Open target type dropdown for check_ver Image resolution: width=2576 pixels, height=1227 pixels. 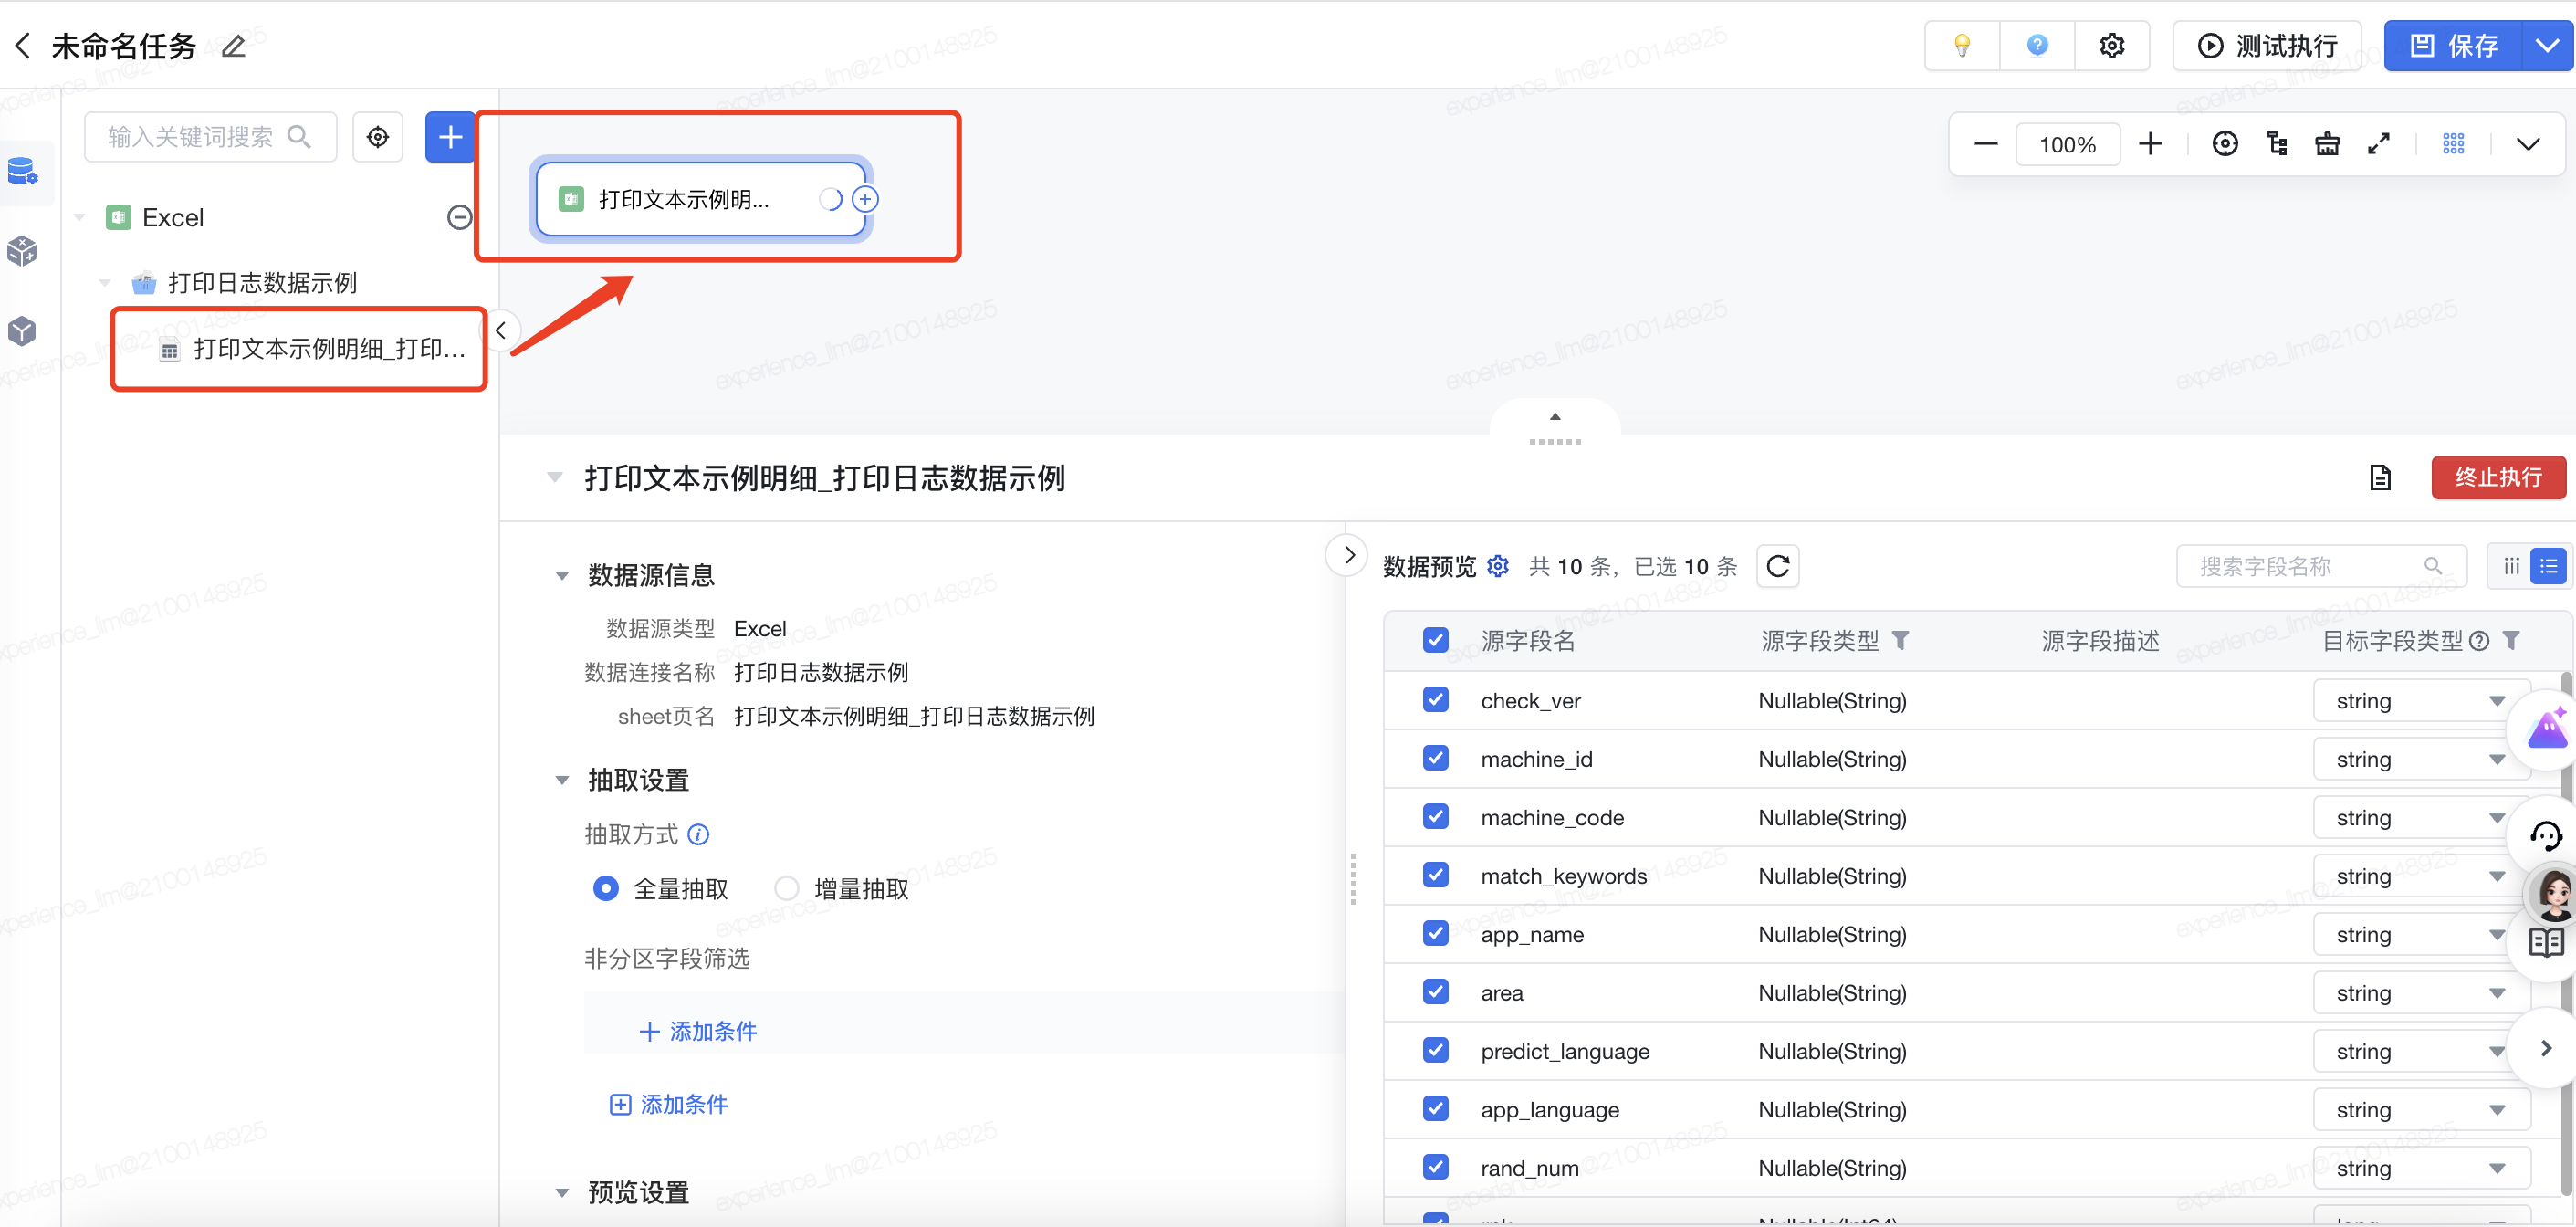[x=2420, y=700]
